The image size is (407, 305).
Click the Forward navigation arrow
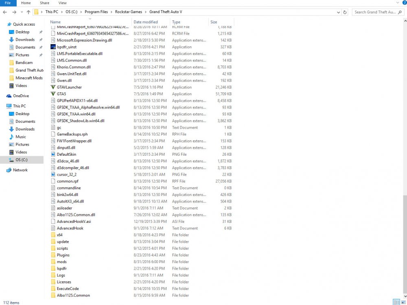coord(14,12)
